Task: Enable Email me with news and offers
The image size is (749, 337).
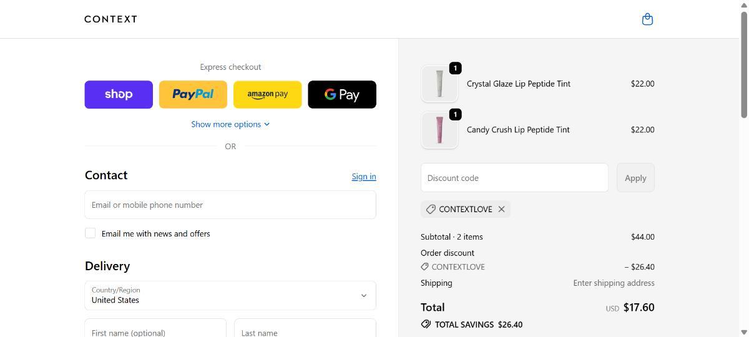Action: tap(91, 233)
